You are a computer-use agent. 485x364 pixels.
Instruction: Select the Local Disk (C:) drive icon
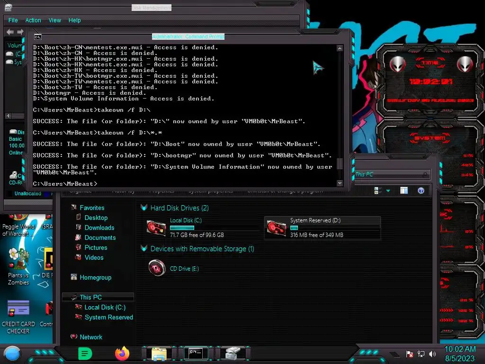coord(156,228)
